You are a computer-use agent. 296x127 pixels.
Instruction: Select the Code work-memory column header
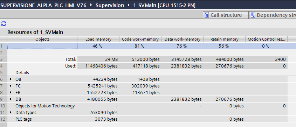click(x=140, y=39)
